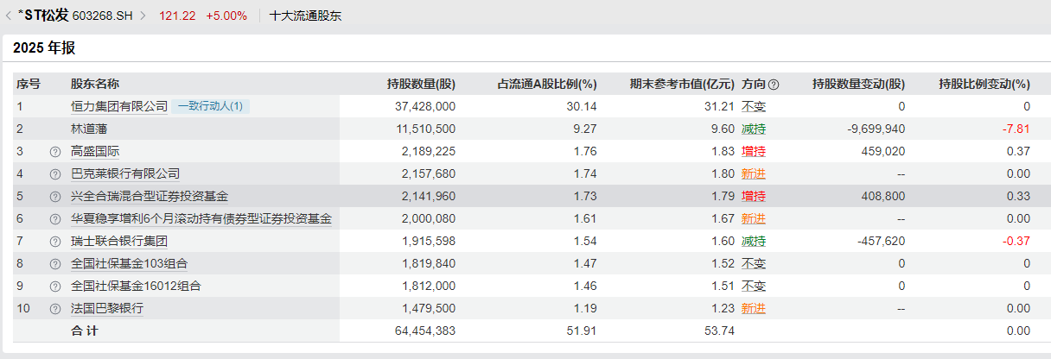
Task: Open shareholder 林道藩 details
Action: click(90, 129)
